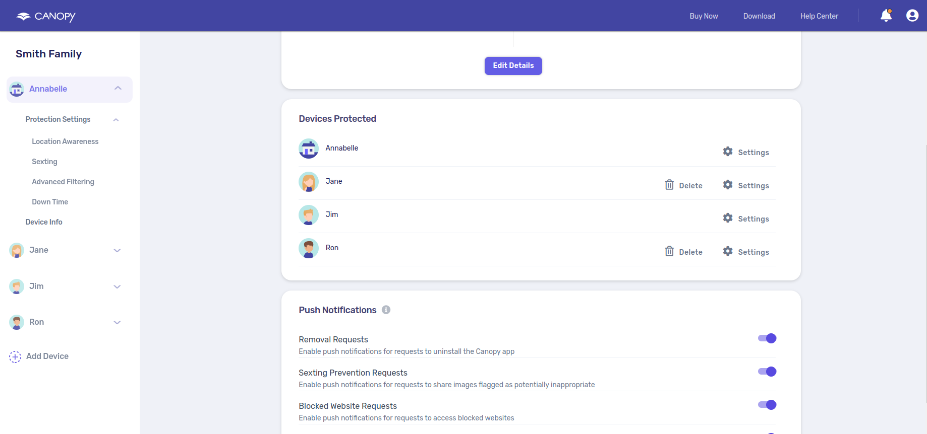Click the Devices Protected heading
Image resolution: width=927 pixels, height=434 pixels.
click(337, 119)
